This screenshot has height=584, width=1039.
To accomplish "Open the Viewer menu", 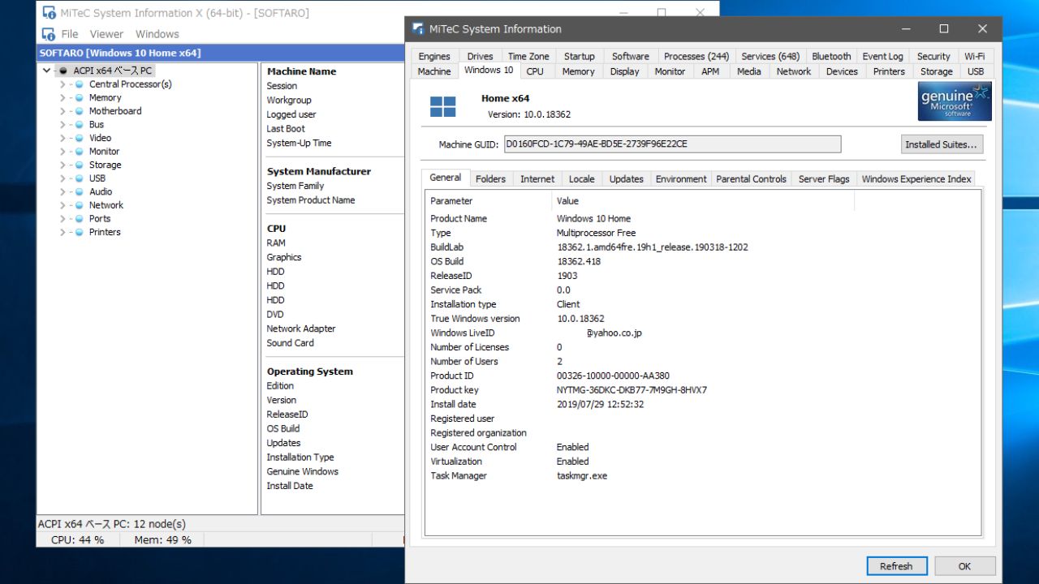I will pyautogui.click(x=106, y=34).
